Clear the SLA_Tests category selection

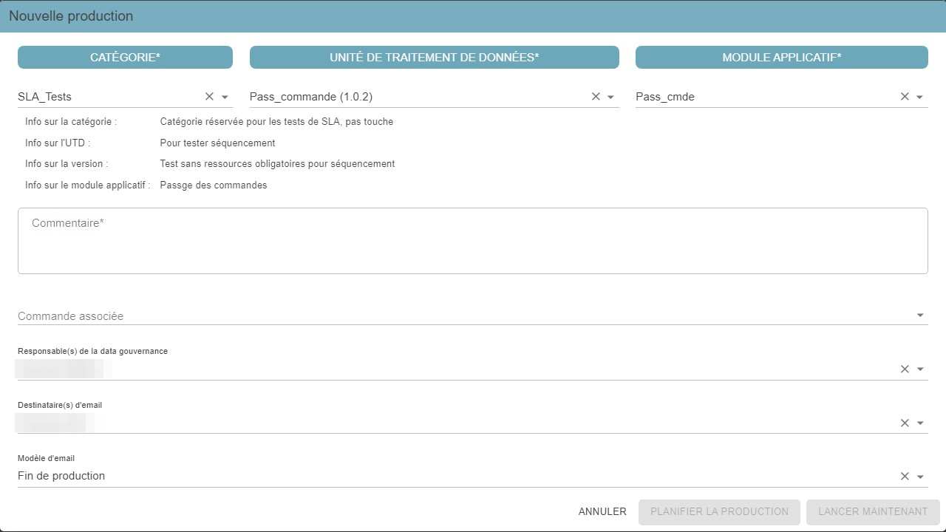tap(209, 97)
